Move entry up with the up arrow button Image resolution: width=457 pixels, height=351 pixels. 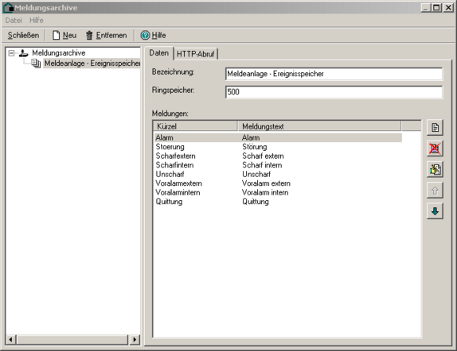[435, 191]
